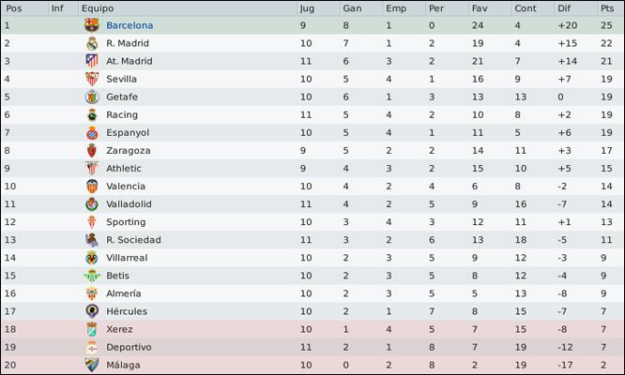Viewport: 625px width, 375px height.
Task: Select the R. Sociedad team name
Action: coord(133,240)
